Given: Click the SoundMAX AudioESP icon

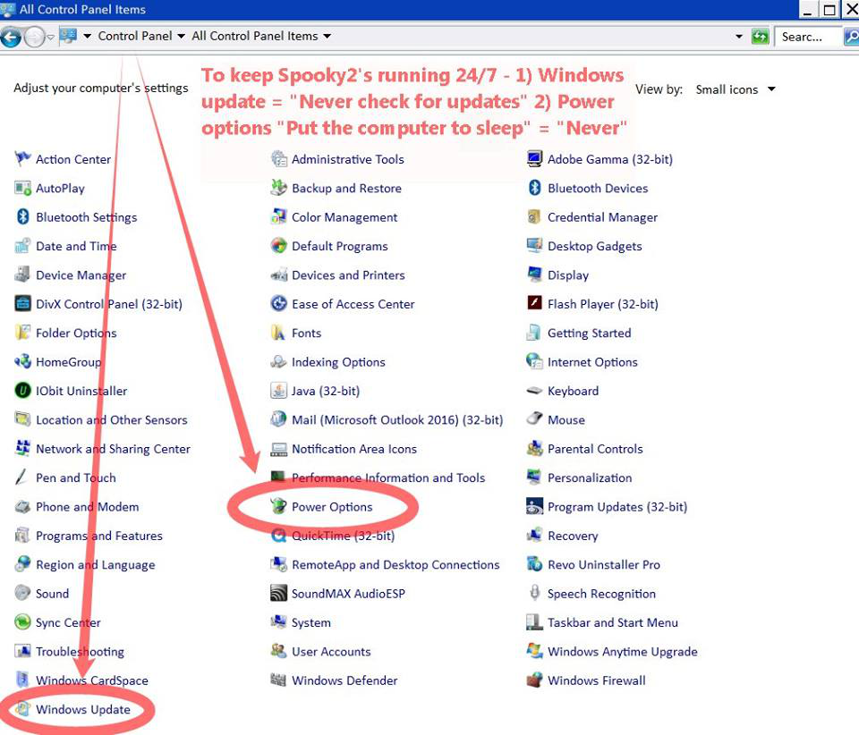Looking at the screenshot, I should coord(279,593).
